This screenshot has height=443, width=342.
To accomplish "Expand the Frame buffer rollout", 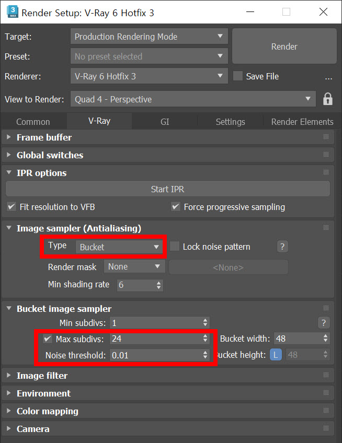I will click(9, 137).
